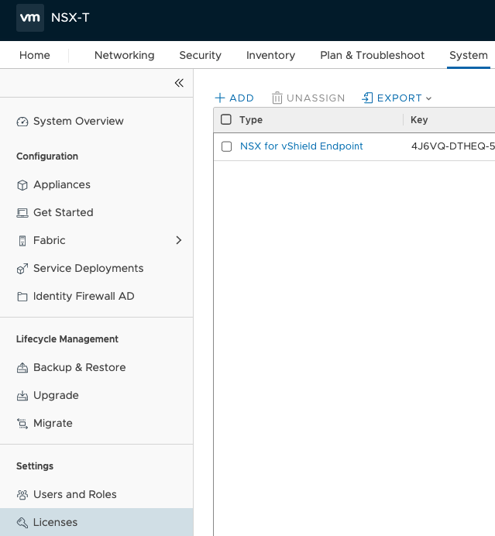Open the Security tab

click(200, 55)
